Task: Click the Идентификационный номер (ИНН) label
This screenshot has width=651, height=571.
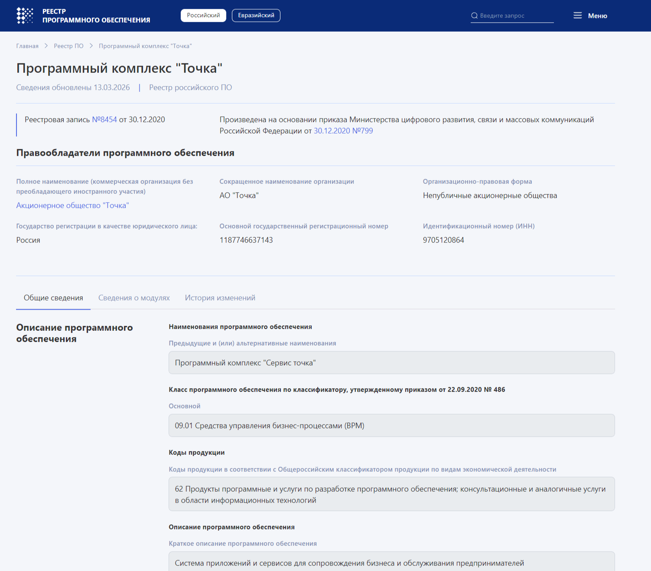Action: [x=479, y=226]
